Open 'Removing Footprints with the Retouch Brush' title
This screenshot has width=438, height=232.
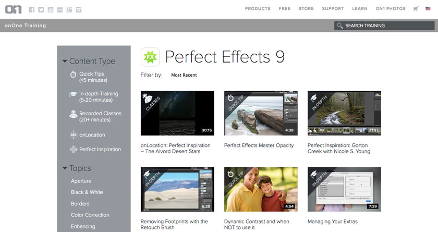click(174, 225)
